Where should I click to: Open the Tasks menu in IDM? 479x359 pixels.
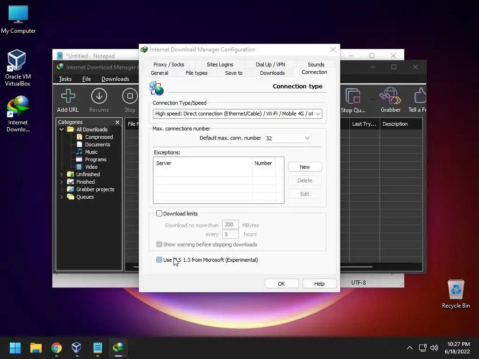[x=65, y=79]
